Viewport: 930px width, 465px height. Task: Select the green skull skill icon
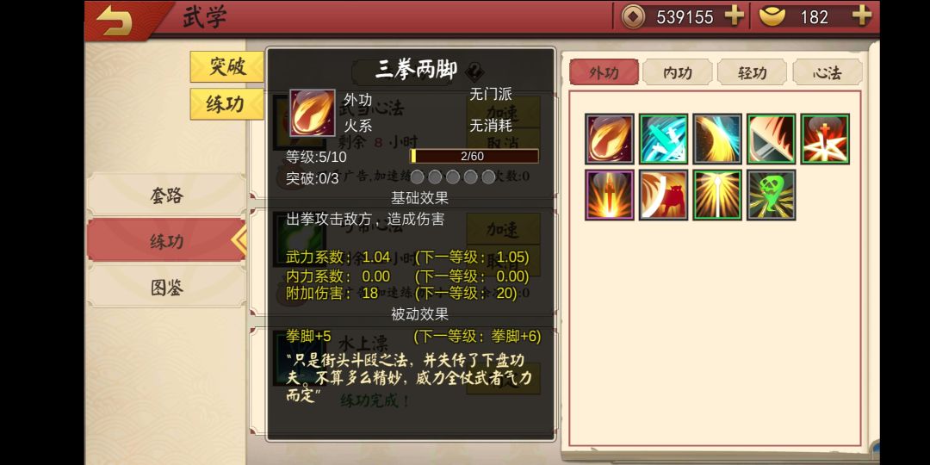coord(771,195)
